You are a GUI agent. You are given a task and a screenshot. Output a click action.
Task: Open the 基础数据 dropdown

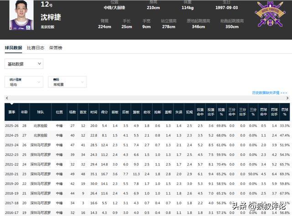(24, 64)
